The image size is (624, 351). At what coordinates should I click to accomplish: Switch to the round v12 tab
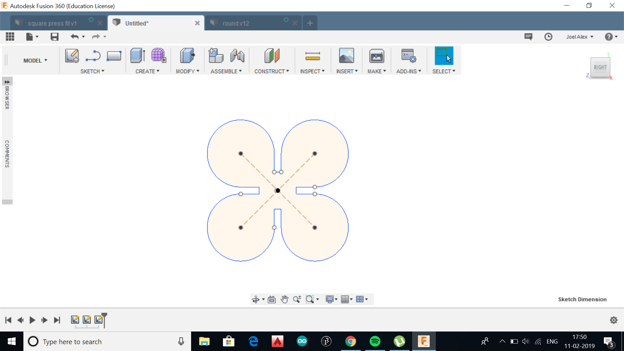(236, 23)
